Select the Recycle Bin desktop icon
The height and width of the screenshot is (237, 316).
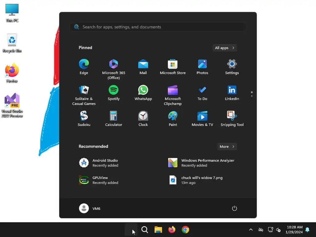point(12,43)
